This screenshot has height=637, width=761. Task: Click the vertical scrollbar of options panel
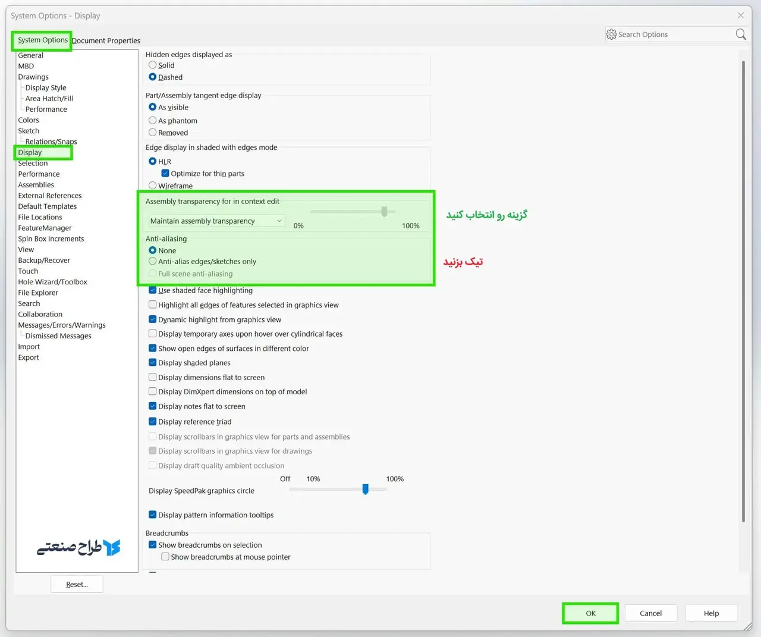[743, 291]
